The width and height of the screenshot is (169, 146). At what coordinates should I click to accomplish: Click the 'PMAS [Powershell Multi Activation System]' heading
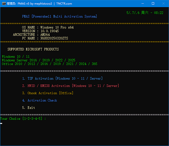click(59, 16)
